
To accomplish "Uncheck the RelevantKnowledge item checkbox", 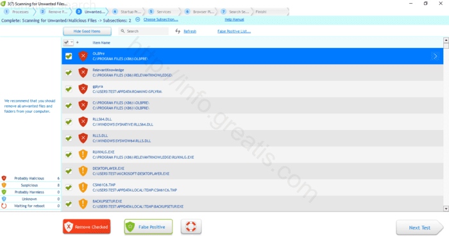I will pyautogui.click(x=69, y=72).
